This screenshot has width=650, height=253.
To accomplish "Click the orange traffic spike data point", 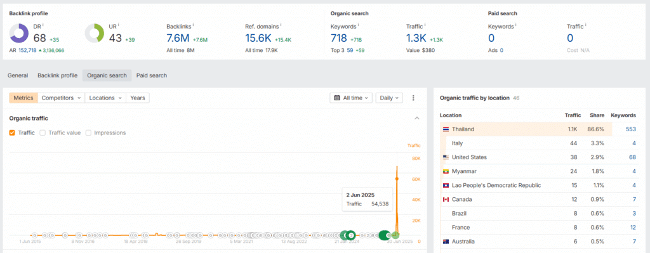I will click(x=397, y=179).
